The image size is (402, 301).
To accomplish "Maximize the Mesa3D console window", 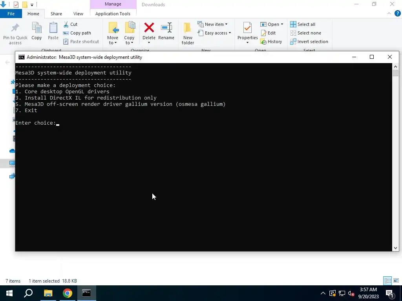I will 372,57.
